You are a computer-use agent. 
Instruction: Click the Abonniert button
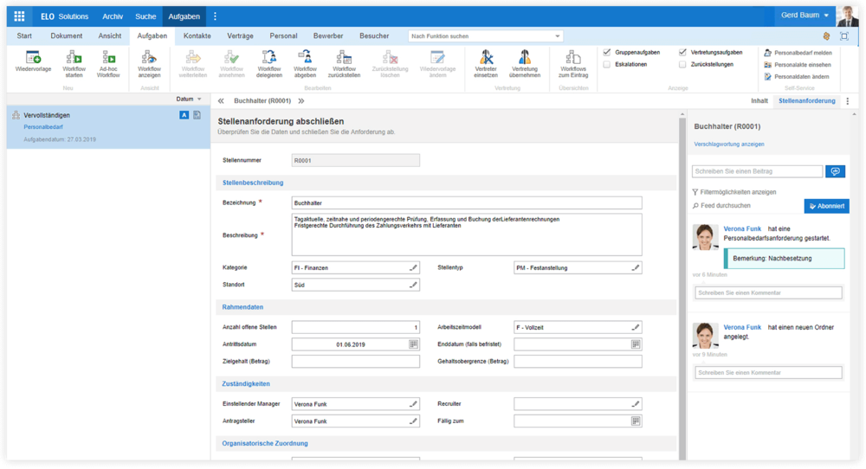point(826,206)
